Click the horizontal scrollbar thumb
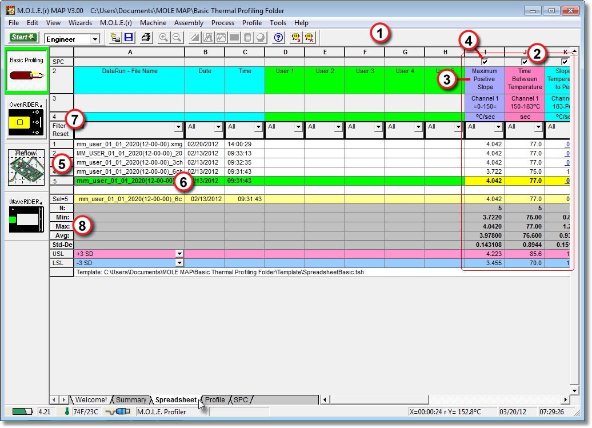Screen dimensions: 592x428 [379, 399]
